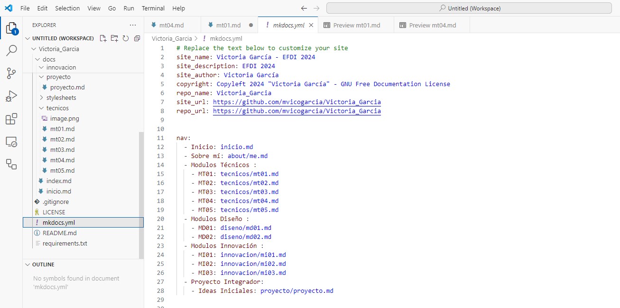Click line number 11 in gutter
This screenshot has width=620, height=308.
[x=160, y=138]
